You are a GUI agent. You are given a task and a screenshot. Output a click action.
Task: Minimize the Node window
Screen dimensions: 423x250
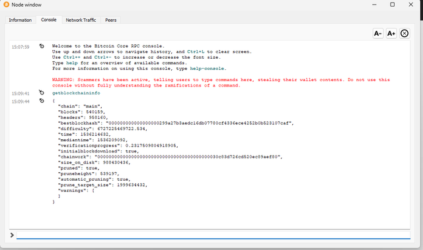pyautogui.click(x=374, y=5)
